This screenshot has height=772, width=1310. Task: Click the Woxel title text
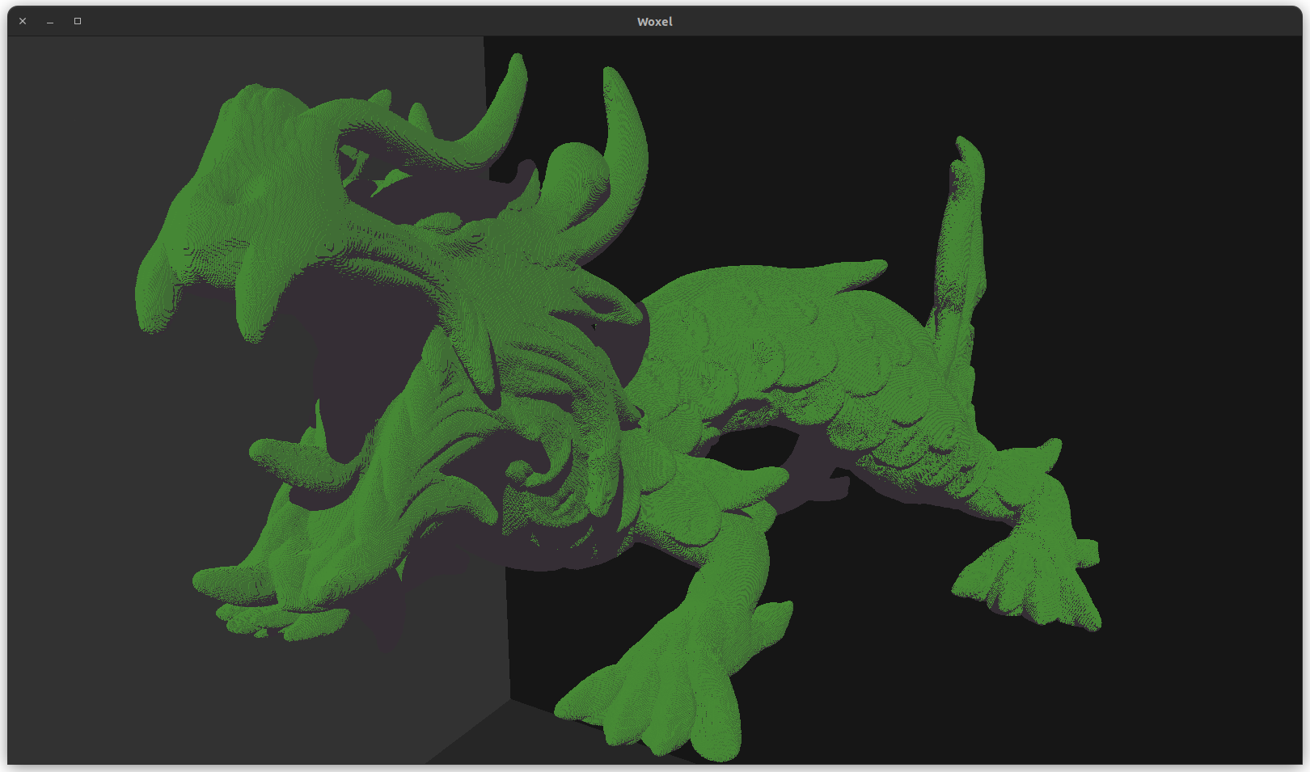click(x=654, y=22)
